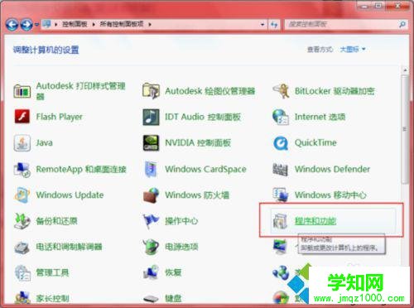Click the 操作中心 link text
Screen dimensions: 414x308
pos(181,221)
